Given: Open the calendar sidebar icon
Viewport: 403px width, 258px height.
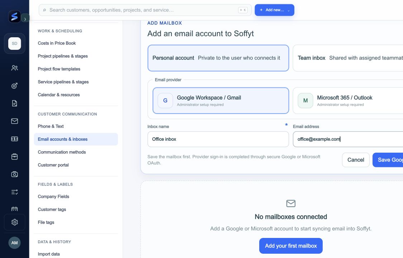Looking at the screenshot, I should (15, 209).
